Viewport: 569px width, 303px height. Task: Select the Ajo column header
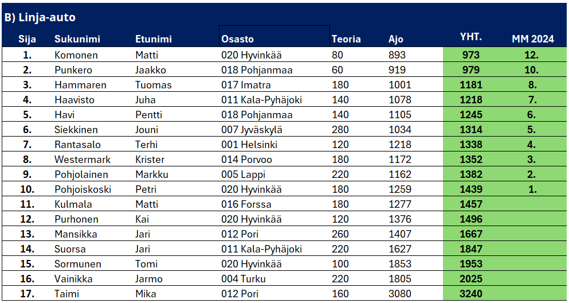pyautogui.click(x=396, y=39)
